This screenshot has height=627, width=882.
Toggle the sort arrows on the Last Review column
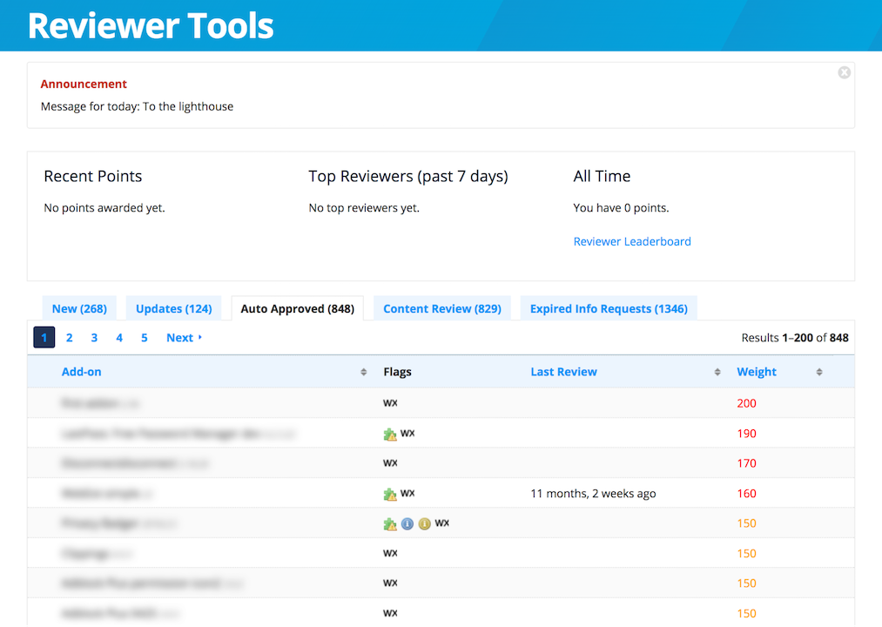(x=717, y=372)
